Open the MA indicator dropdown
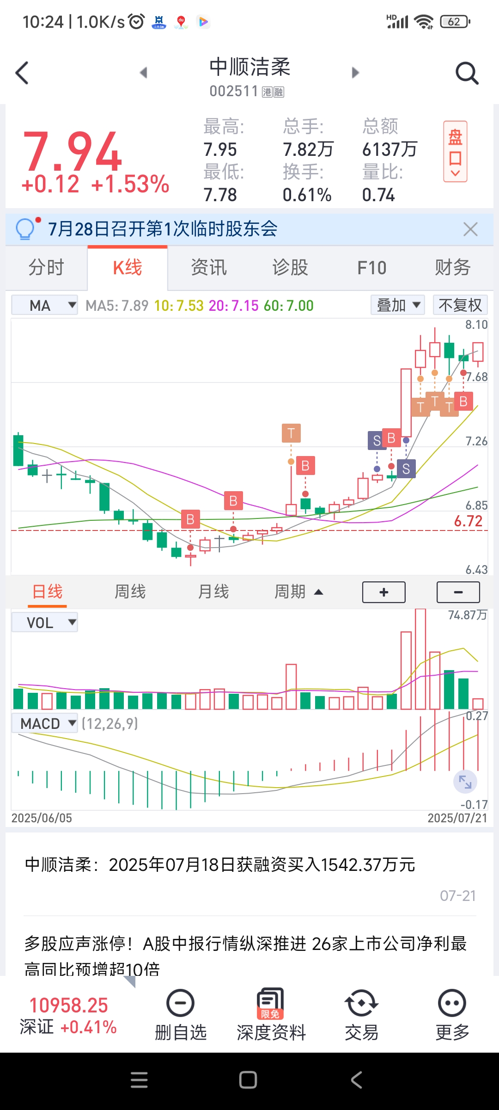Image resolution: width=499 pixels, height=1110 pixels. click(45, 305)
